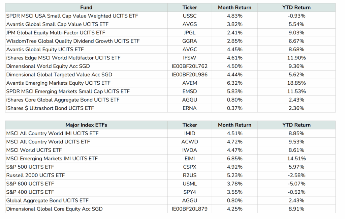Click the IE00BF20L762 ticker cell

point(190,66)
